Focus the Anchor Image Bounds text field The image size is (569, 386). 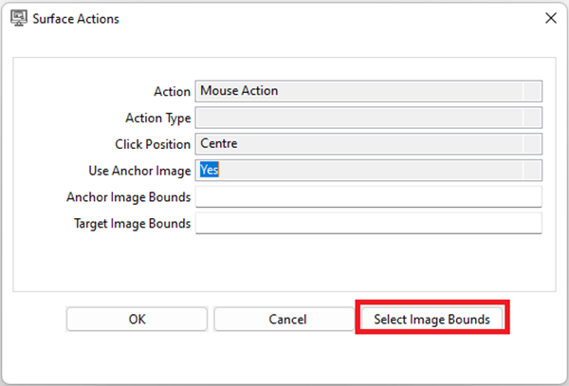pyautogui.click(x=368, y=197)
